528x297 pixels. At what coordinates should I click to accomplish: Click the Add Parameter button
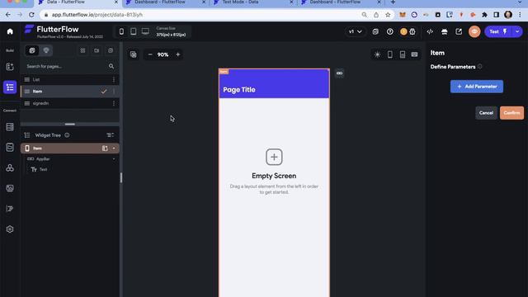477,87
